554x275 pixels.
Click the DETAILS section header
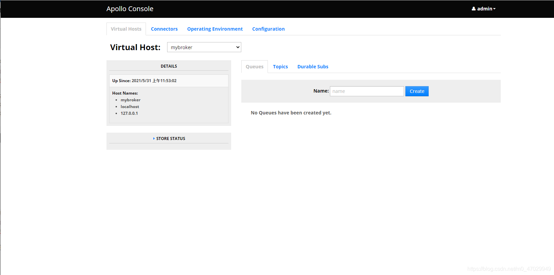pos(169,66)
